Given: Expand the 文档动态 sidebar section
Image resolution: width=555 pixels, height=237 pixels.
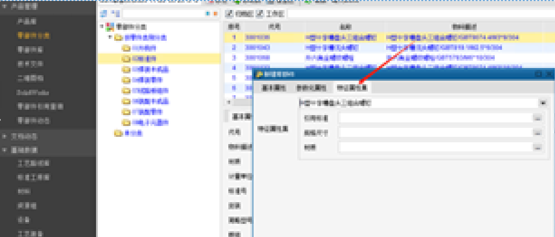Looking at the screenshot, I should (x=5, y=136).
